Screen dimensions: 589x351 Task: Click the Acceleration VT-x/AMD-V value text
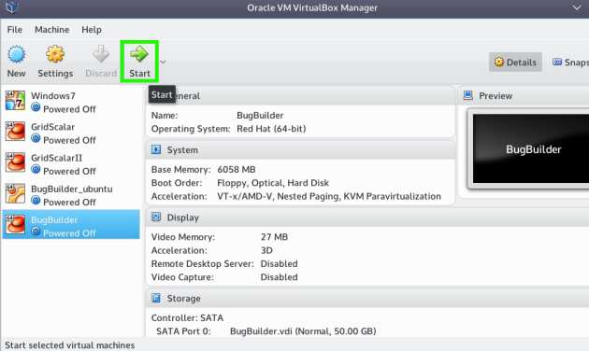(329, 196)
